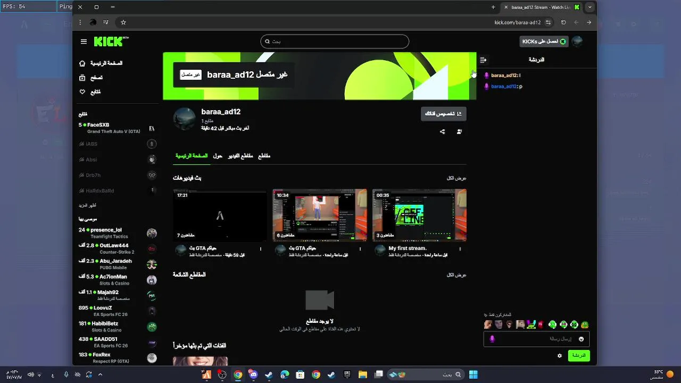Open the 00:35 stream video thumbnail
681x383 pixels.
pos(419,215)
